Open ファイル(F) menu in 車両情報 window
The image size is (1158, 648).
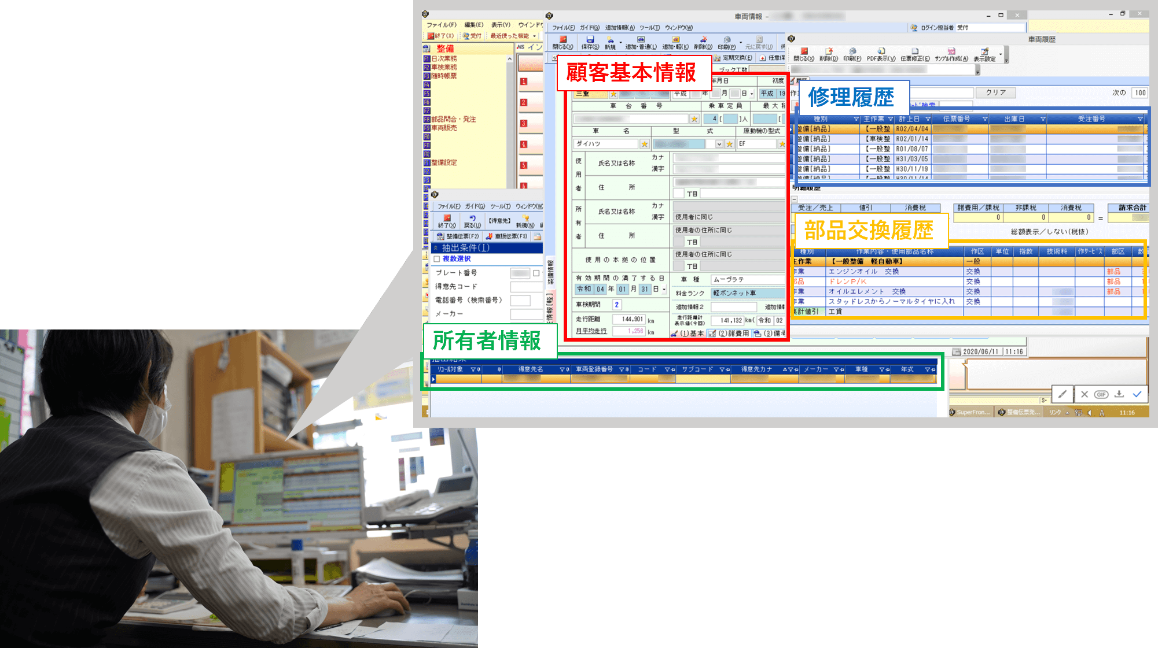point(563,28)
